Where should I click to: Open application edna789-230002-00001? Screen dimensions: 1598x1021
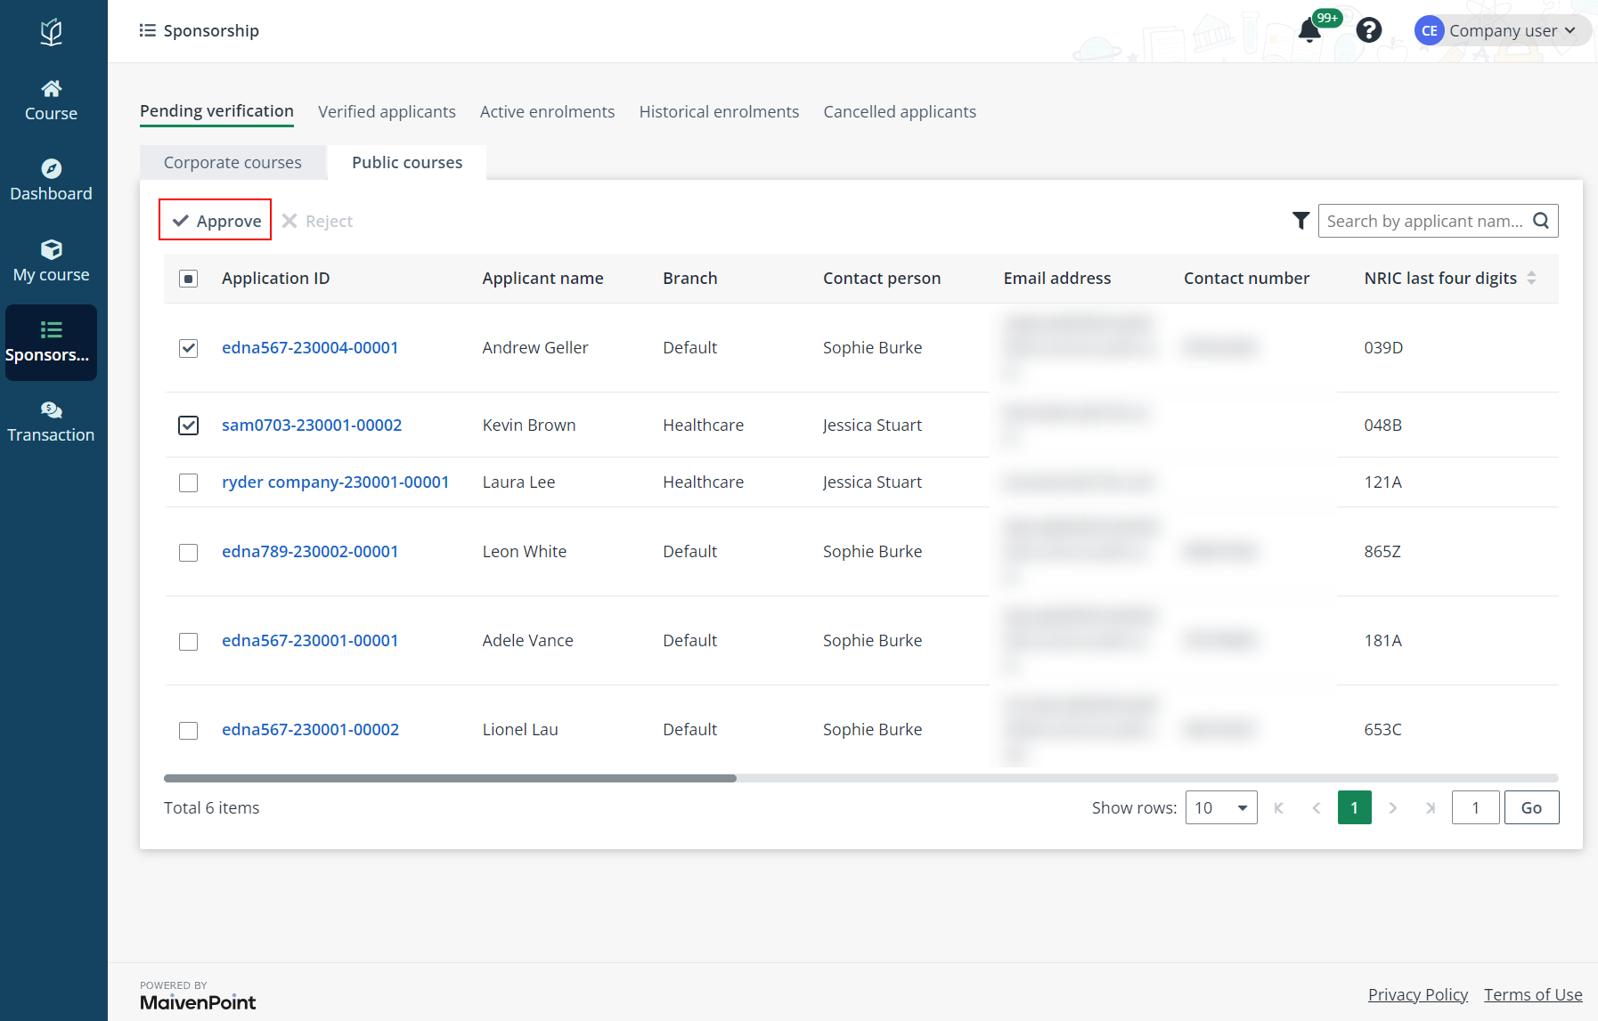coord(310,551)
